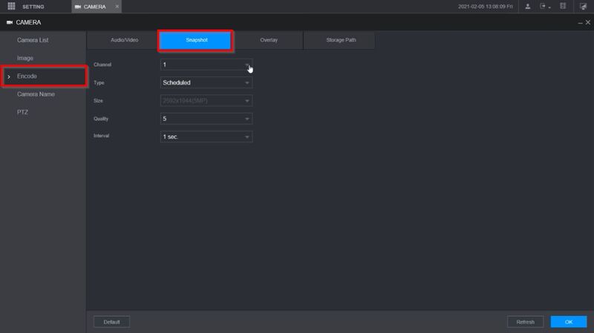594x333 pixels.
Task: Click the Default button
Action: 112,322
